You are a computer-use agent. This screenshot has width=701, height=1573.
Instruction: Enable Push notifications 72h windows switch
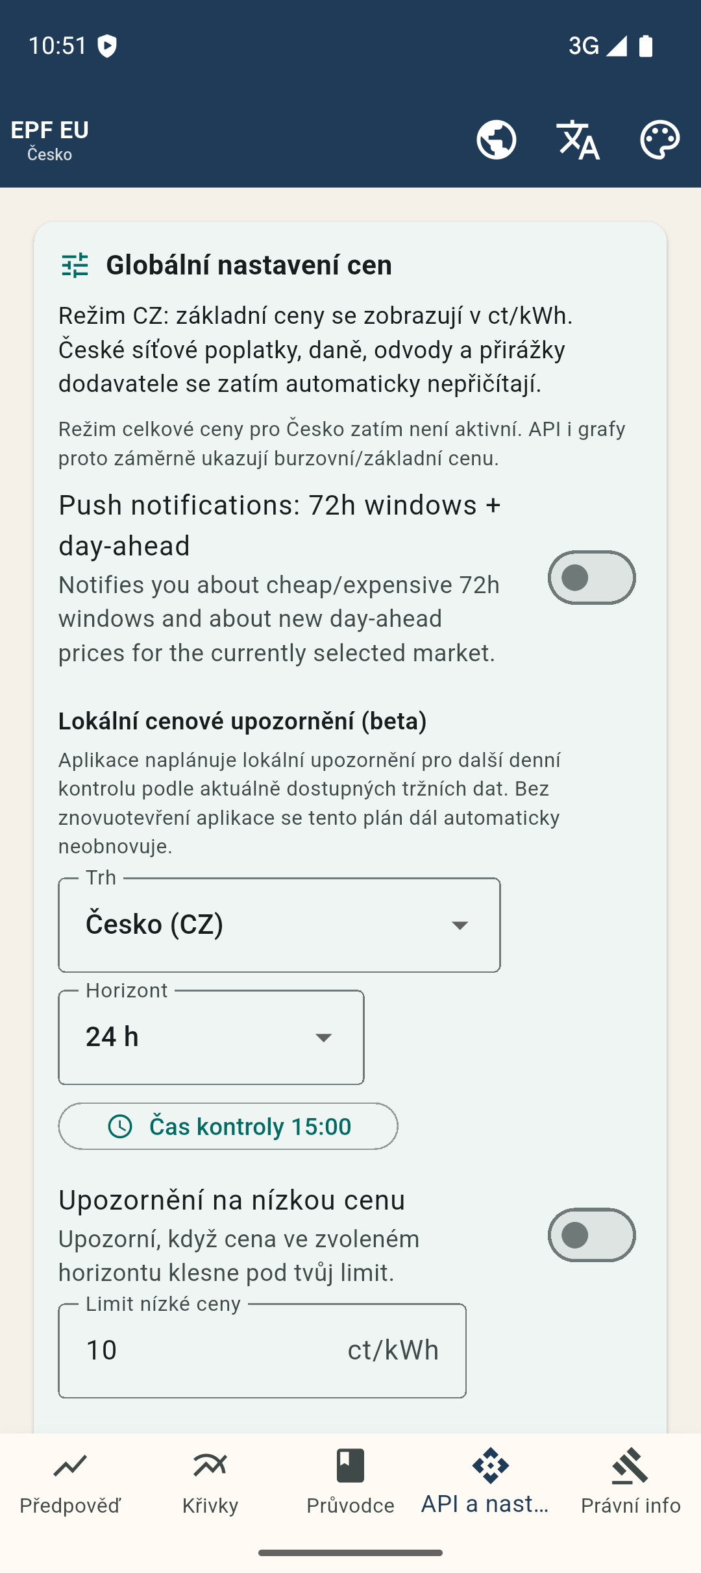tap(591, 578)
